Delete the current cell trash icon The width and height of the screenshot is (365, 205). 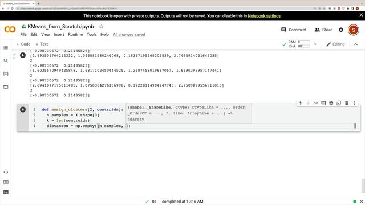[346, 103]
